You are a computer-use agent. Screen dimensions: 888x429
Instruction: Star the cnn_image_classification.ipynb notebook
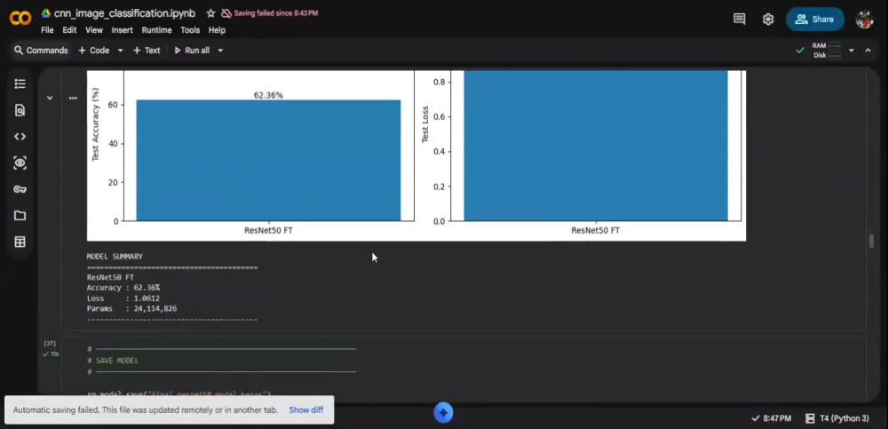[x=210, y=13]
